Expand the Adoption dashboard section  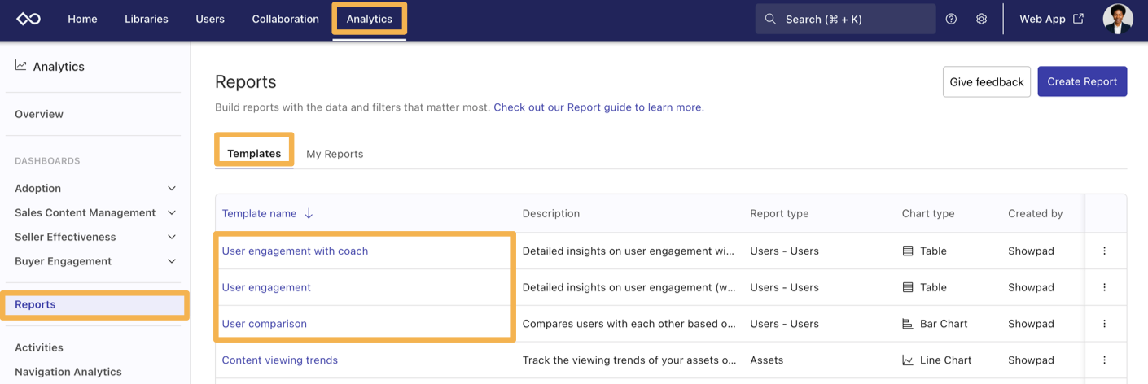tap(171, 189)
